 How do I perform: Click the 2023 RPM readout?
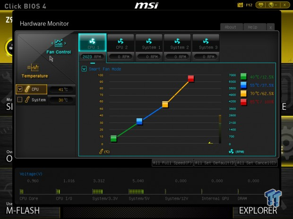point(92,57)
